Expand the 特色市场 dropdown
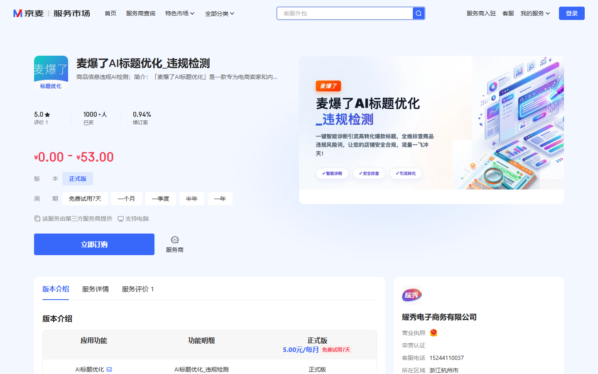The image size is (598, 374). (x=180, y=13)
